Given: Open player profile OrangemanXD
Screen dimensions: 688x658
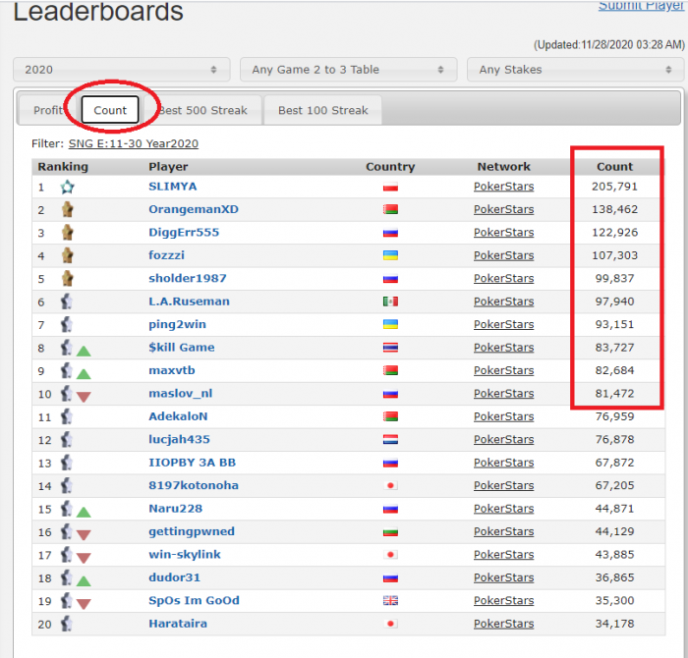Looking at the screenshot, I should pos(194,209).
